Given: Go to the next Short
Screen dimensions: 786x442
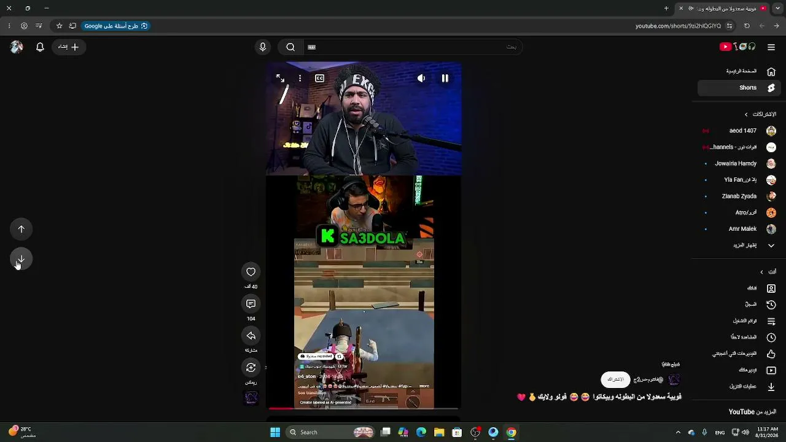Looking at the screenshot, I should 21,260.
